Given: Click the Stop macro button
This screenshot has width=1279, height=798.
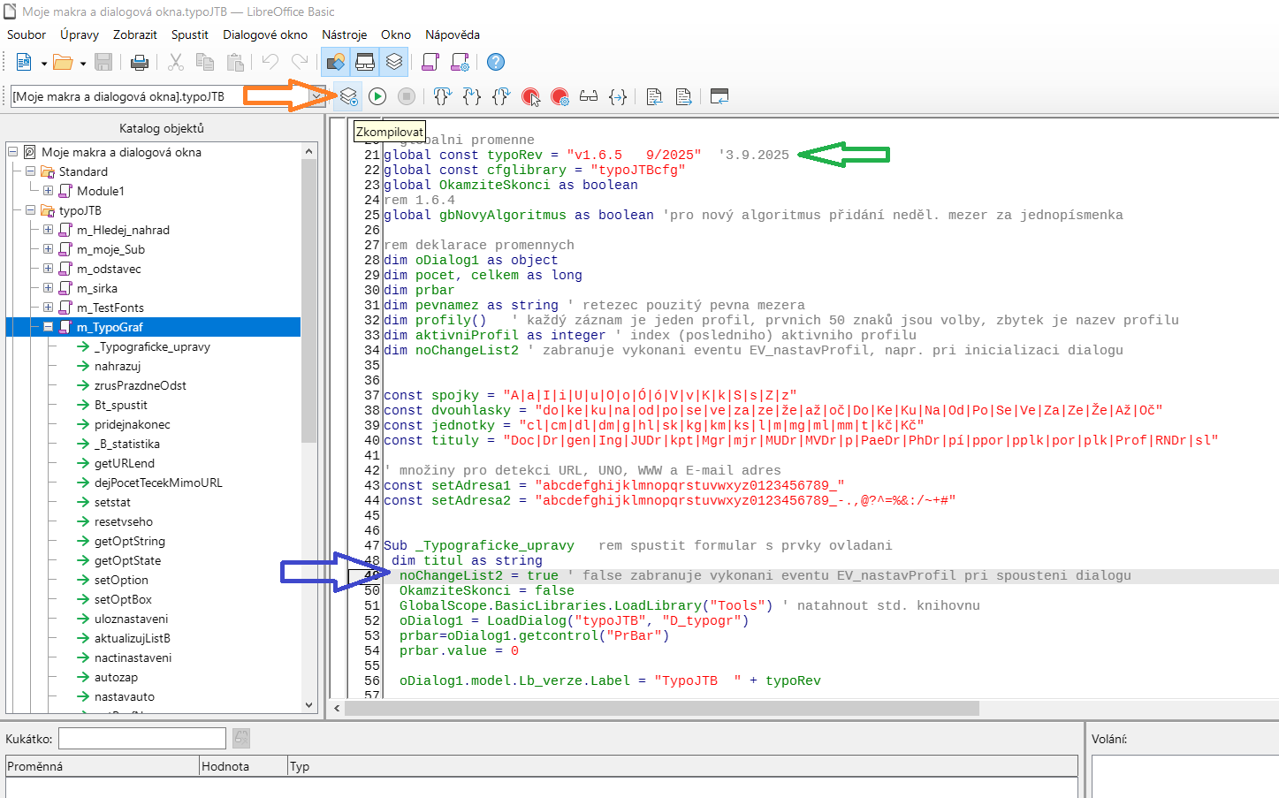Looking at the screenshot, I should [x=407, y=96].
